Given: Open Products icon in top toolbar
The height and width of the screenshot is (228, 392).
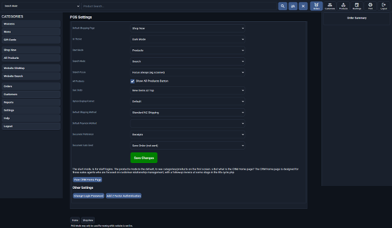Looking at the screenshot, I should 343,6.
